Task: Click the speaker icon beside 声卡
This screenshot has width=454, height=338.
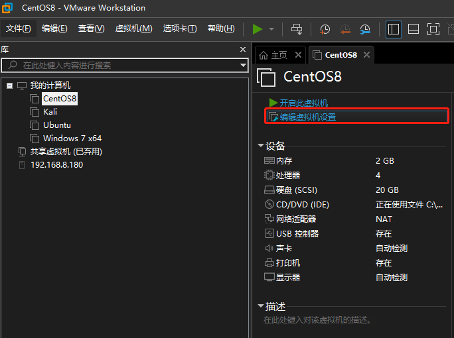Action: coord(269,248)
